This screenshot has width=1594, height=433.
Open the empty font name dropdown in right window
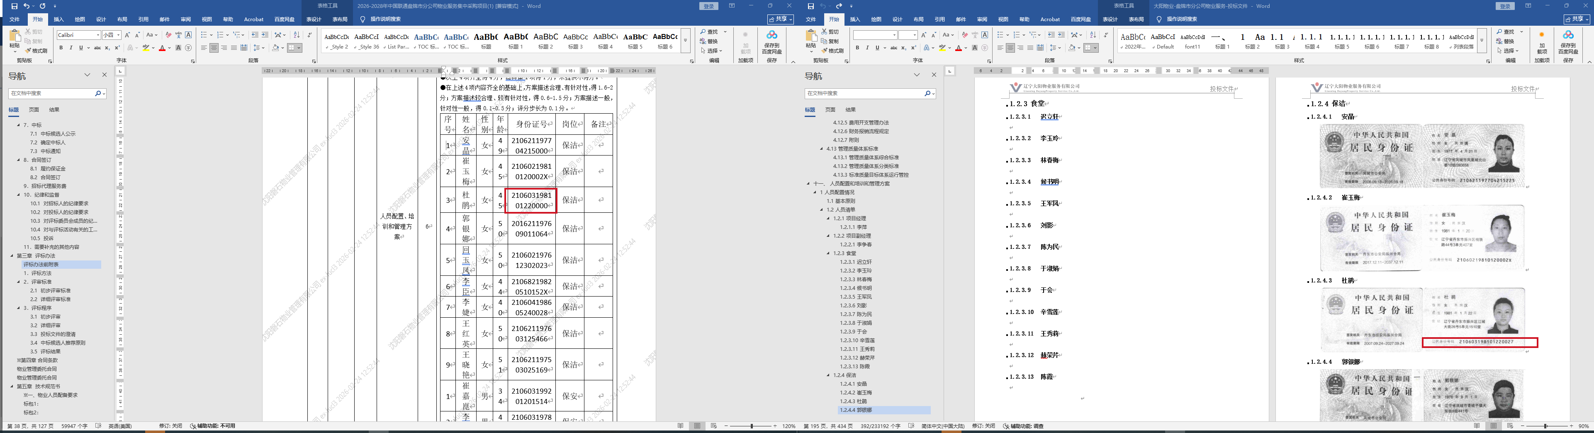(894, 35)
